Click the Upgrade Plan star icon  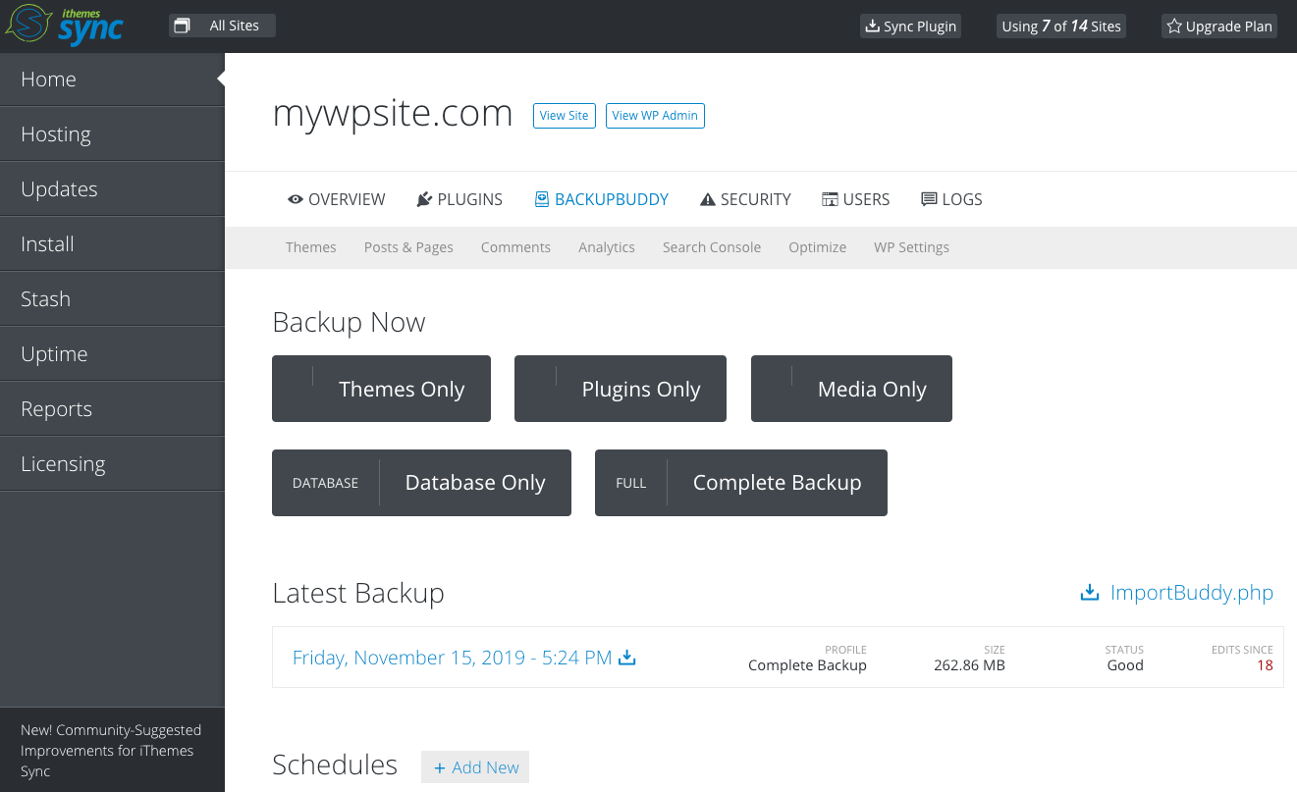[1174, 26]
